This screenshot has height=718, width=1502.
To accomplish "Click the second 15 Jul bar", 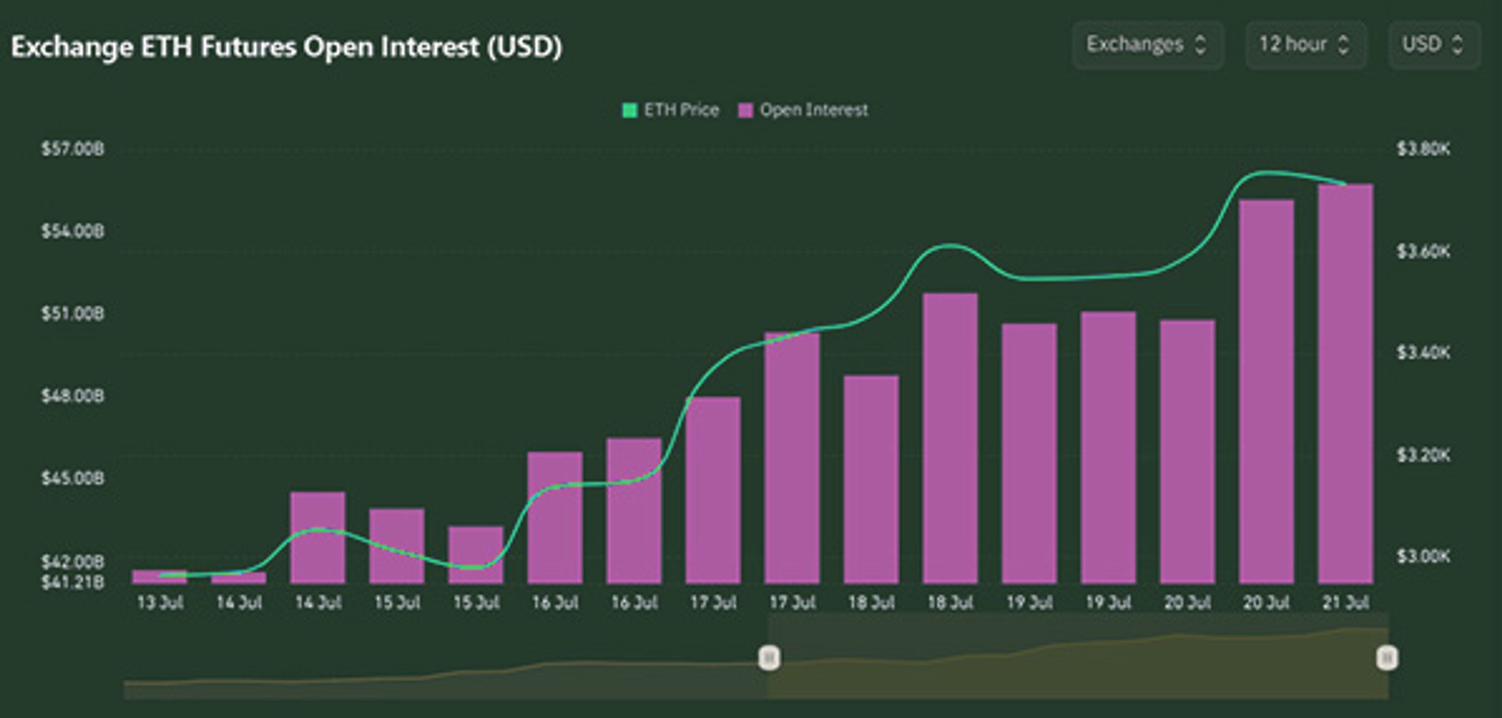I will tap(476, 555).
